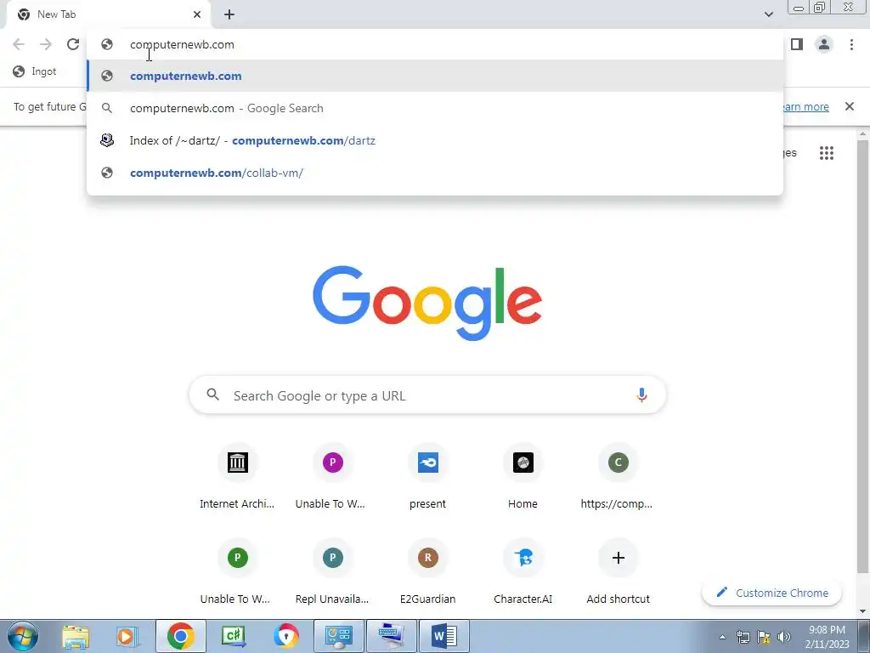Image resolution: width=870 pixels, height=653 pixels.
Task: Choose the computernewb.com Google Search suggestion
Action: point(435,108)
